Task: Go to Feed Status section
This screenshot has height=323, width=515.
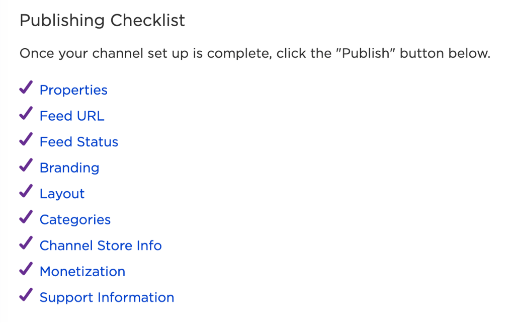Action: 79,142
